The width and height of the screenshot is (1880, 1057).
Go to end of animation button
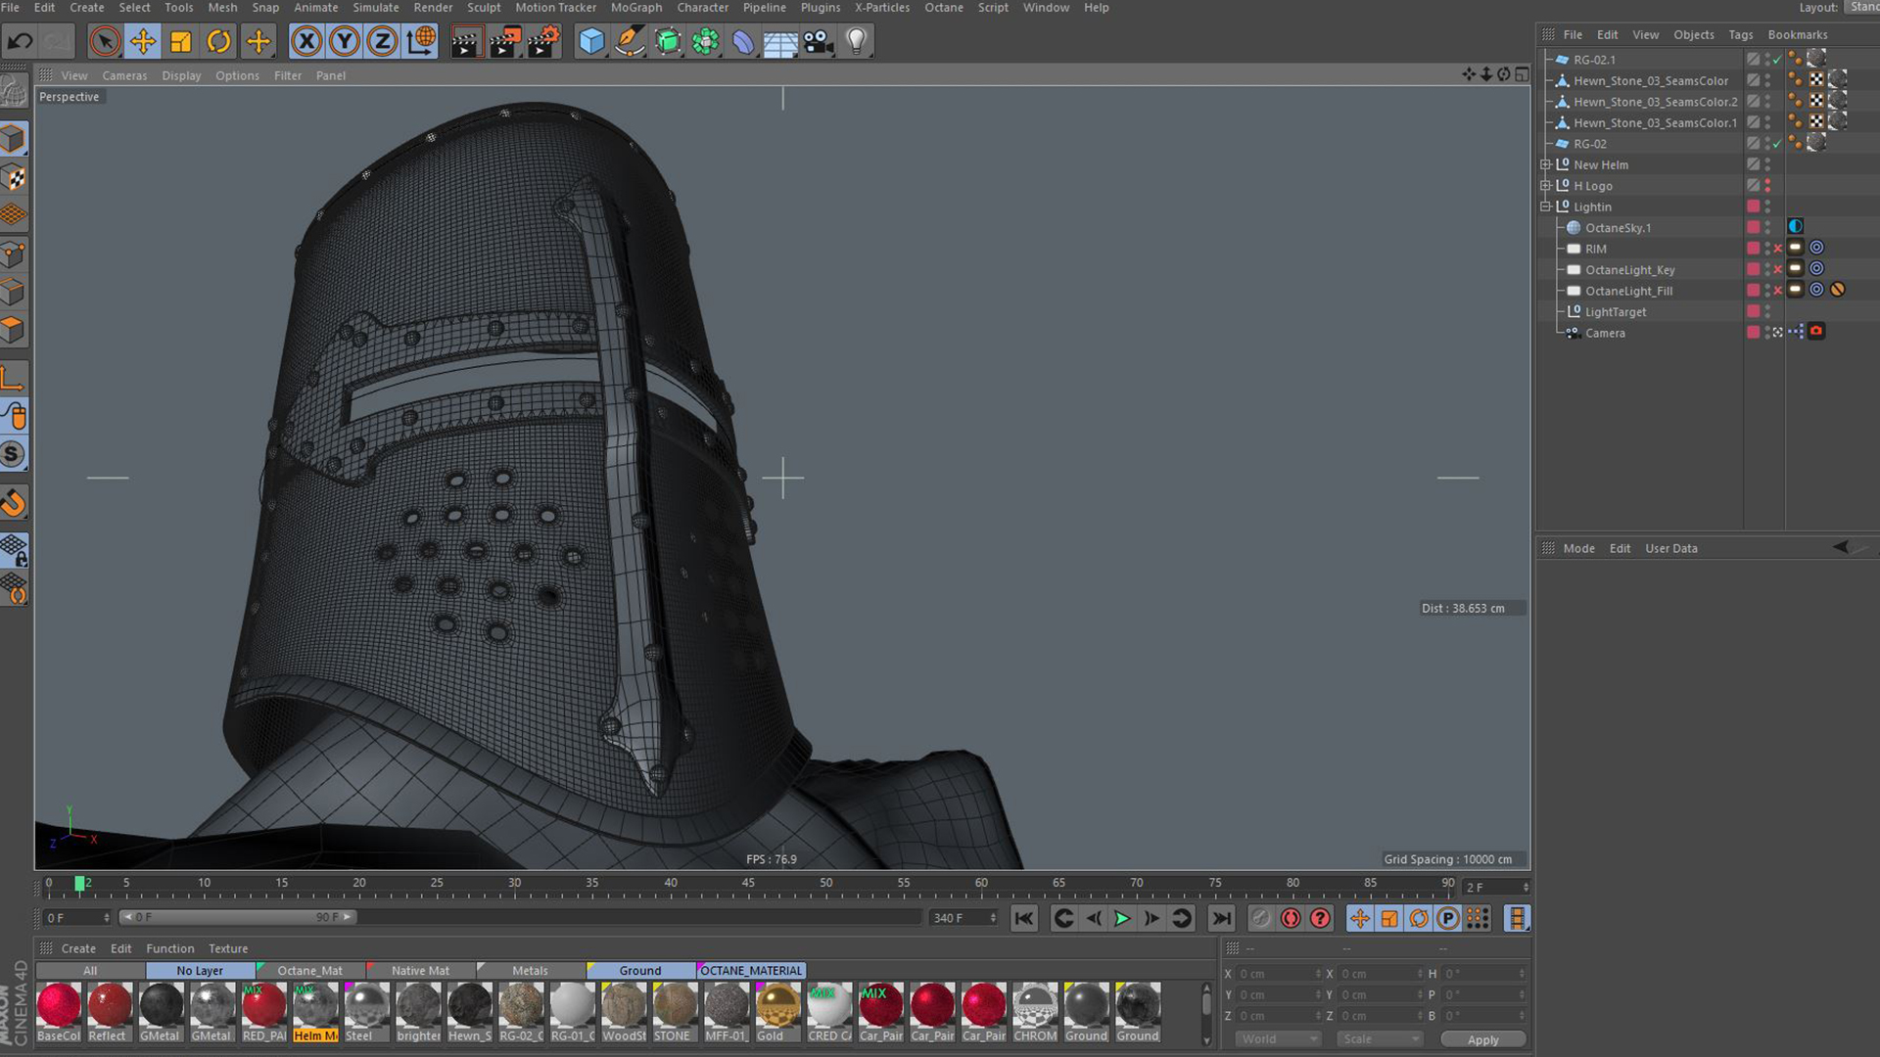coord(1221,918)
